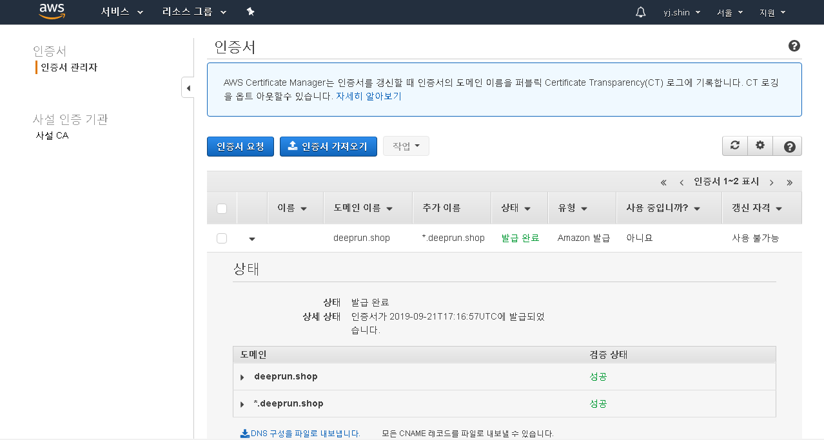Click 성공 status for deeprun.shop domain
This screenshot has height=440, width=824.
(598, 377)
